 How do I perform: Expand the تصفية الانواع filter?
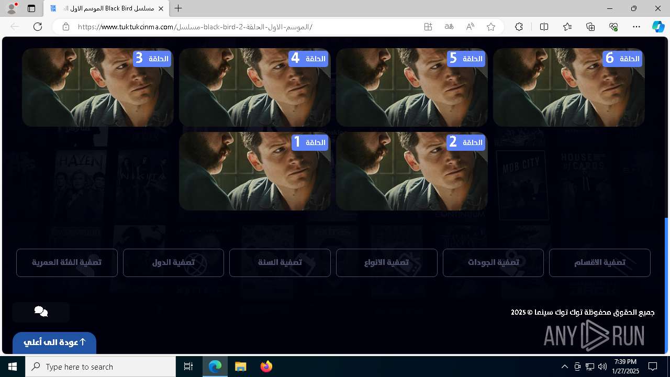tap(387, 263)
